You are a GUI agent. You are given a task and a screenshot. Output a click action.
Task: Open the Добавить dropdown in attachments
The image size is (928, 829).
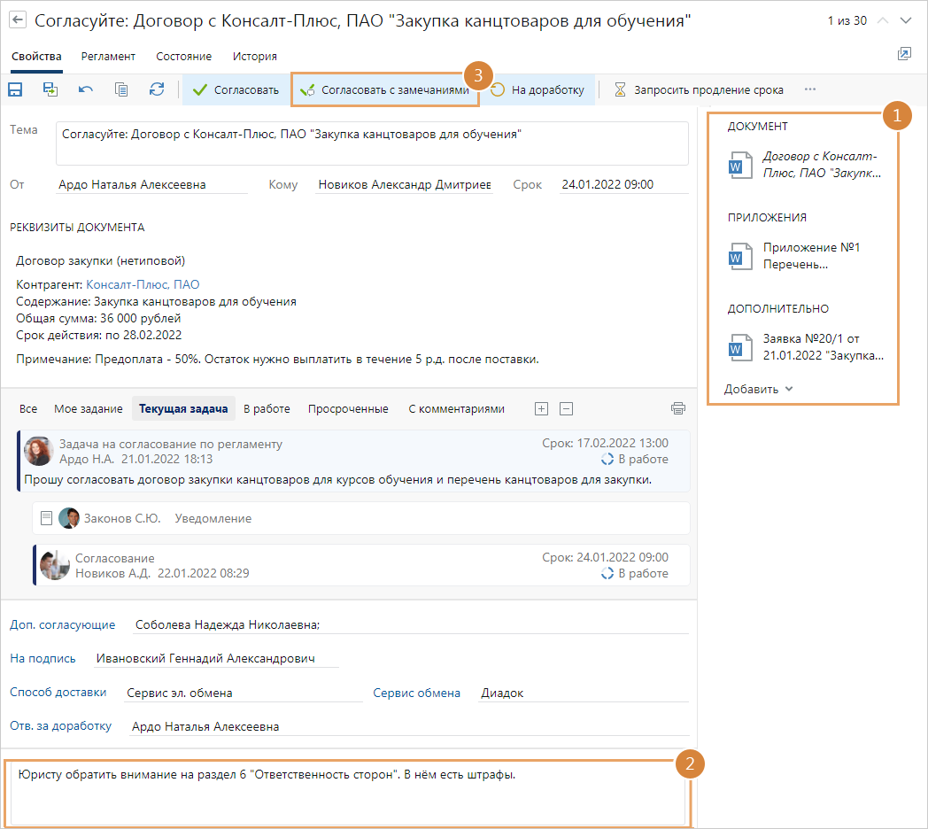[x=759, y=389]
